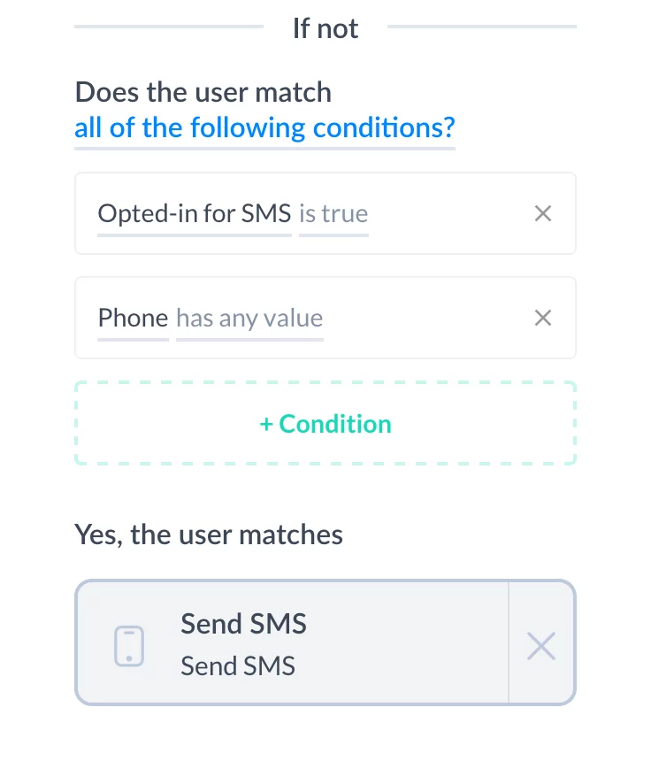The image size is (651, 761).
Task: Click the Send SMS title text
Action: [243, 623]
